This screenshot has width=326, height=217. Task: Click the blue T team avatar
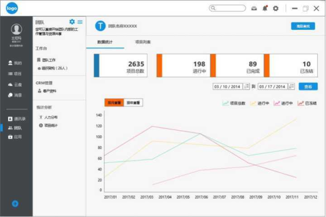100,26
